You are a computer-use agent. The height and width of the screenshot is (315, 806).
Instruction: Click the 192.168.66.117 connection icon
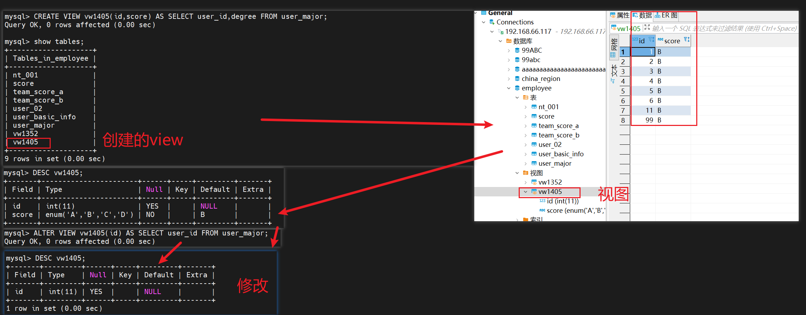[x=501, y=32]
